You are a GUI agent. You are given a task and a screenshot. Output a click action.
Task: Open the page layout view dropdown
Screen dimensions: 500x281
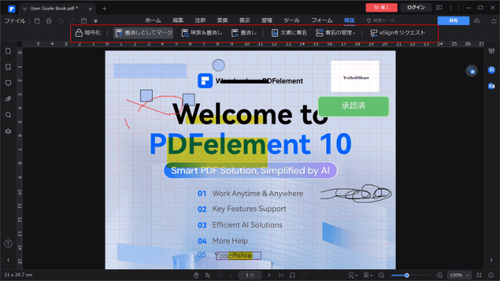point(367,275)
